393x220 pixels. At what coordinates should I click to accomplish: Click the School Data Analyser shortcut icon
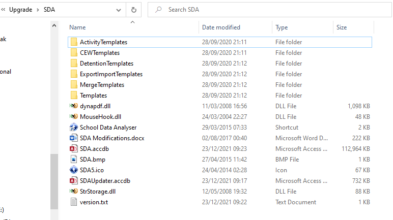pyautogui.click(x=73, y=127)
